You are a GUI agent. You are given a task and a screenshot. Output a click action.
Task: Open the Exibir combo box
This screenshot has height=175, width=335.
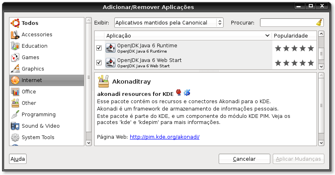tap(169, 23)
